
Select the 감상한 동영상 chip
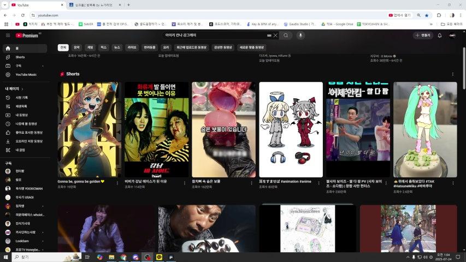point(223,47)
